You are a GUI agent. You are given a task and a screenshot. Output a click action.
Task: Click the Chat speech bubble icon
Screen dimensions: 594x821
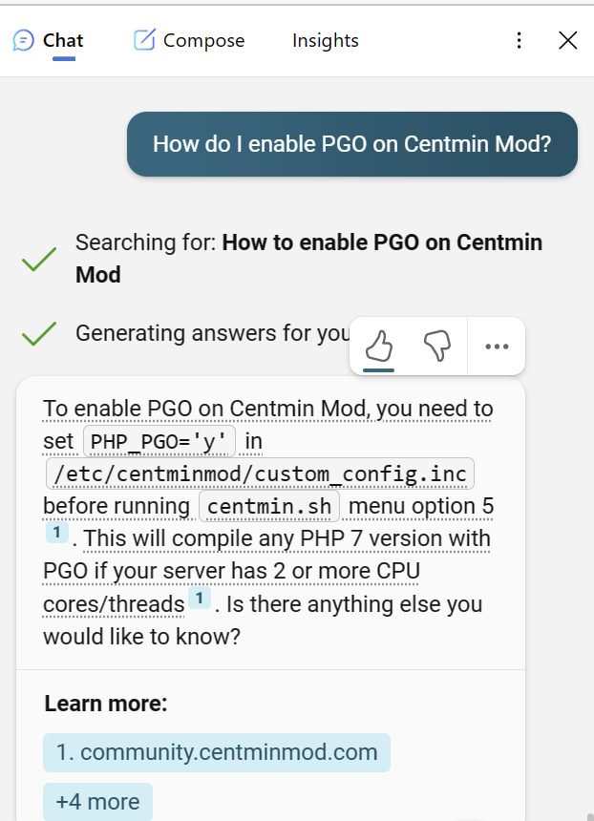pos(24,40)
